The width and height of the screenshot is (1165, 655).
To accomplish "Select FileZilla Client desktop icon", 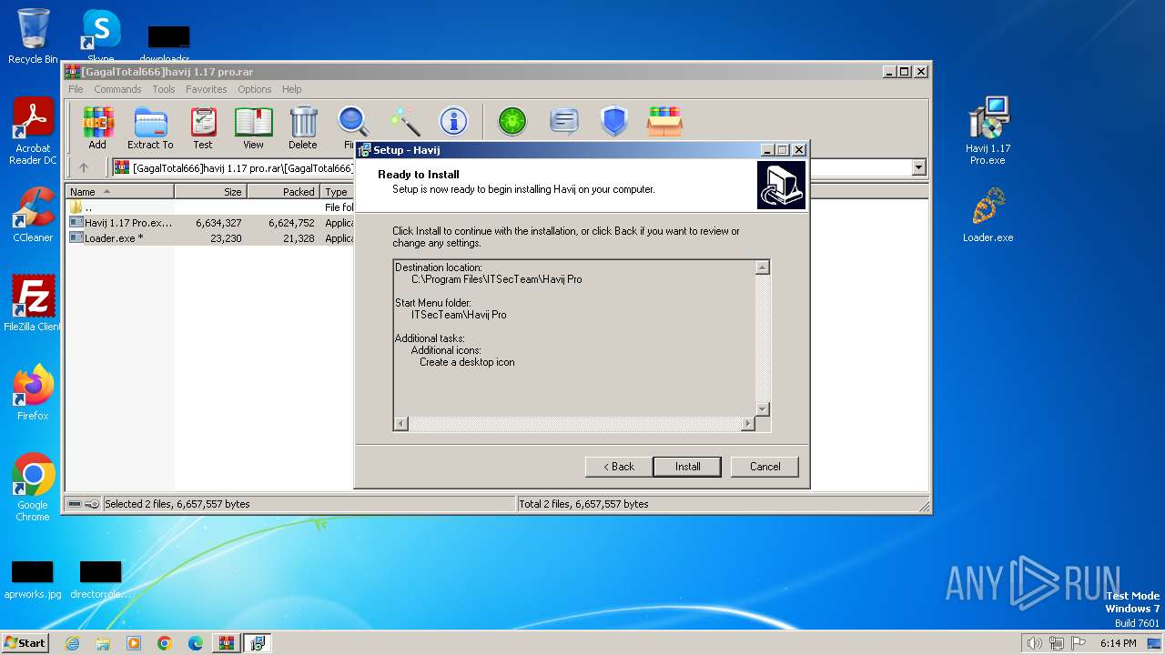I will [x=33, y=304].
